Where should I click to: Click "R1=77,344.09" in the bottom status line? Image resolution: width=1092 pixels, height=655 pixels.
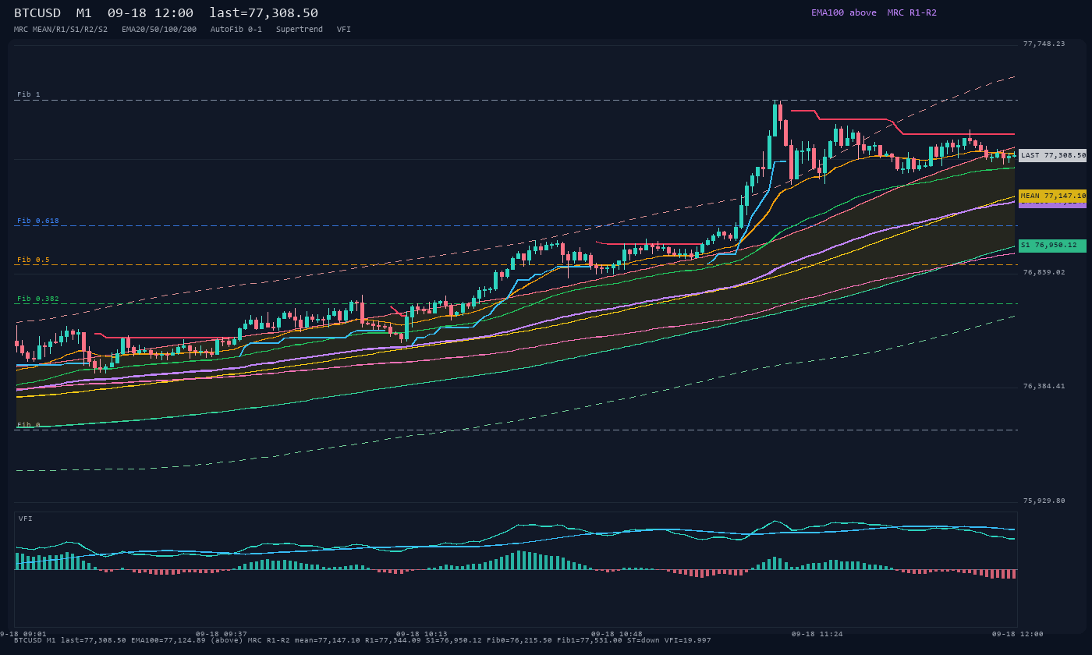[393, 640]
